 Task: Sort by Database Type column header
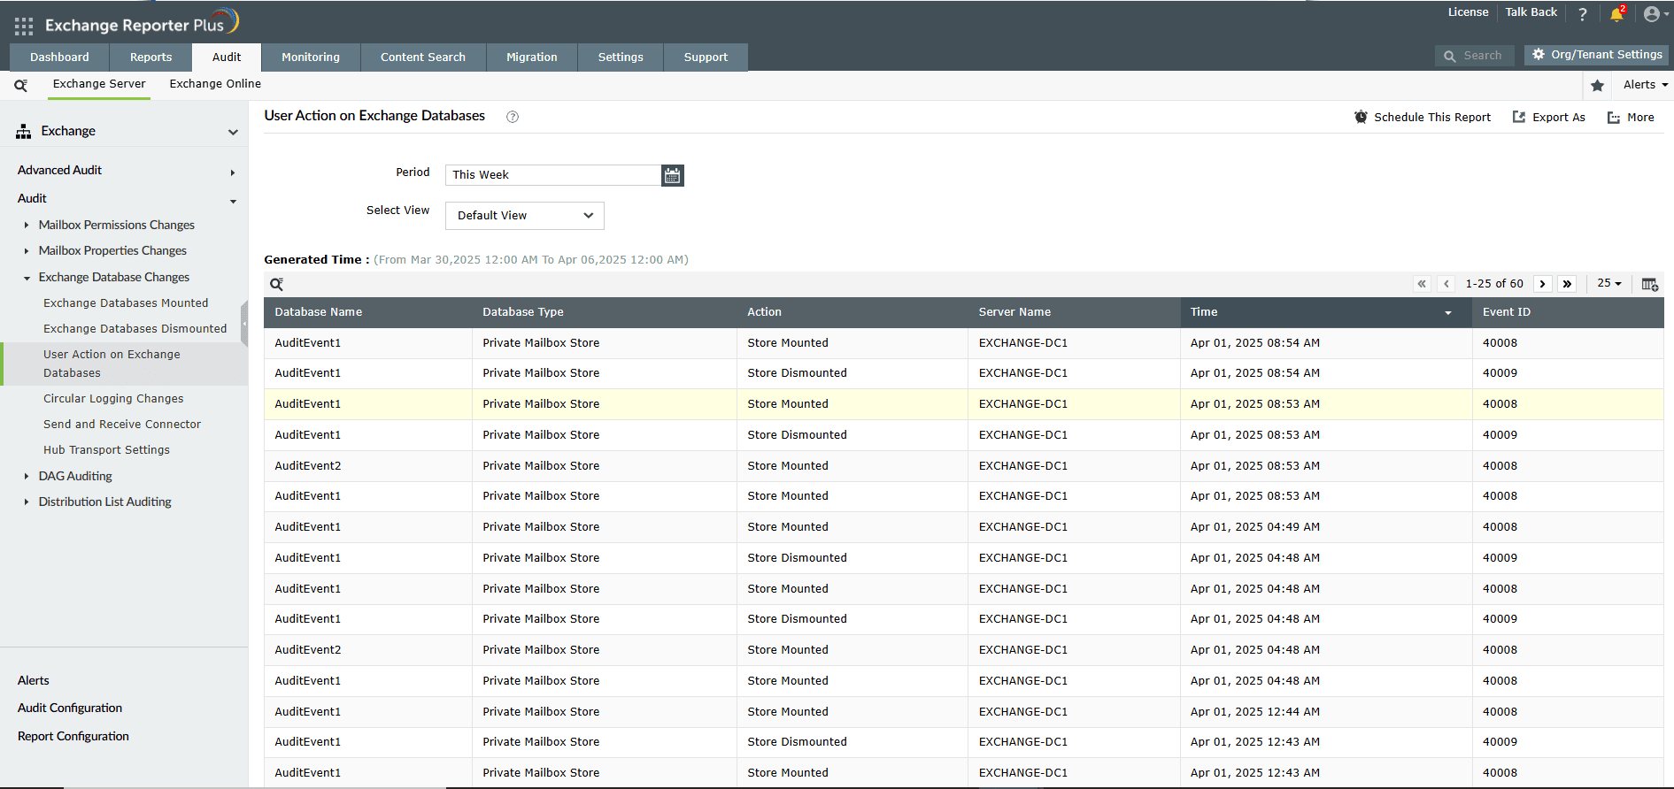point(605,312)
